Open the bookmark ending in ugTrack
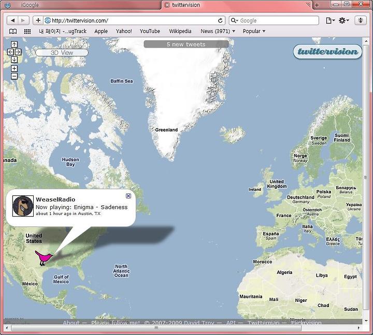Viewport: 373px width, 335px height. click(x=63, y=32)
